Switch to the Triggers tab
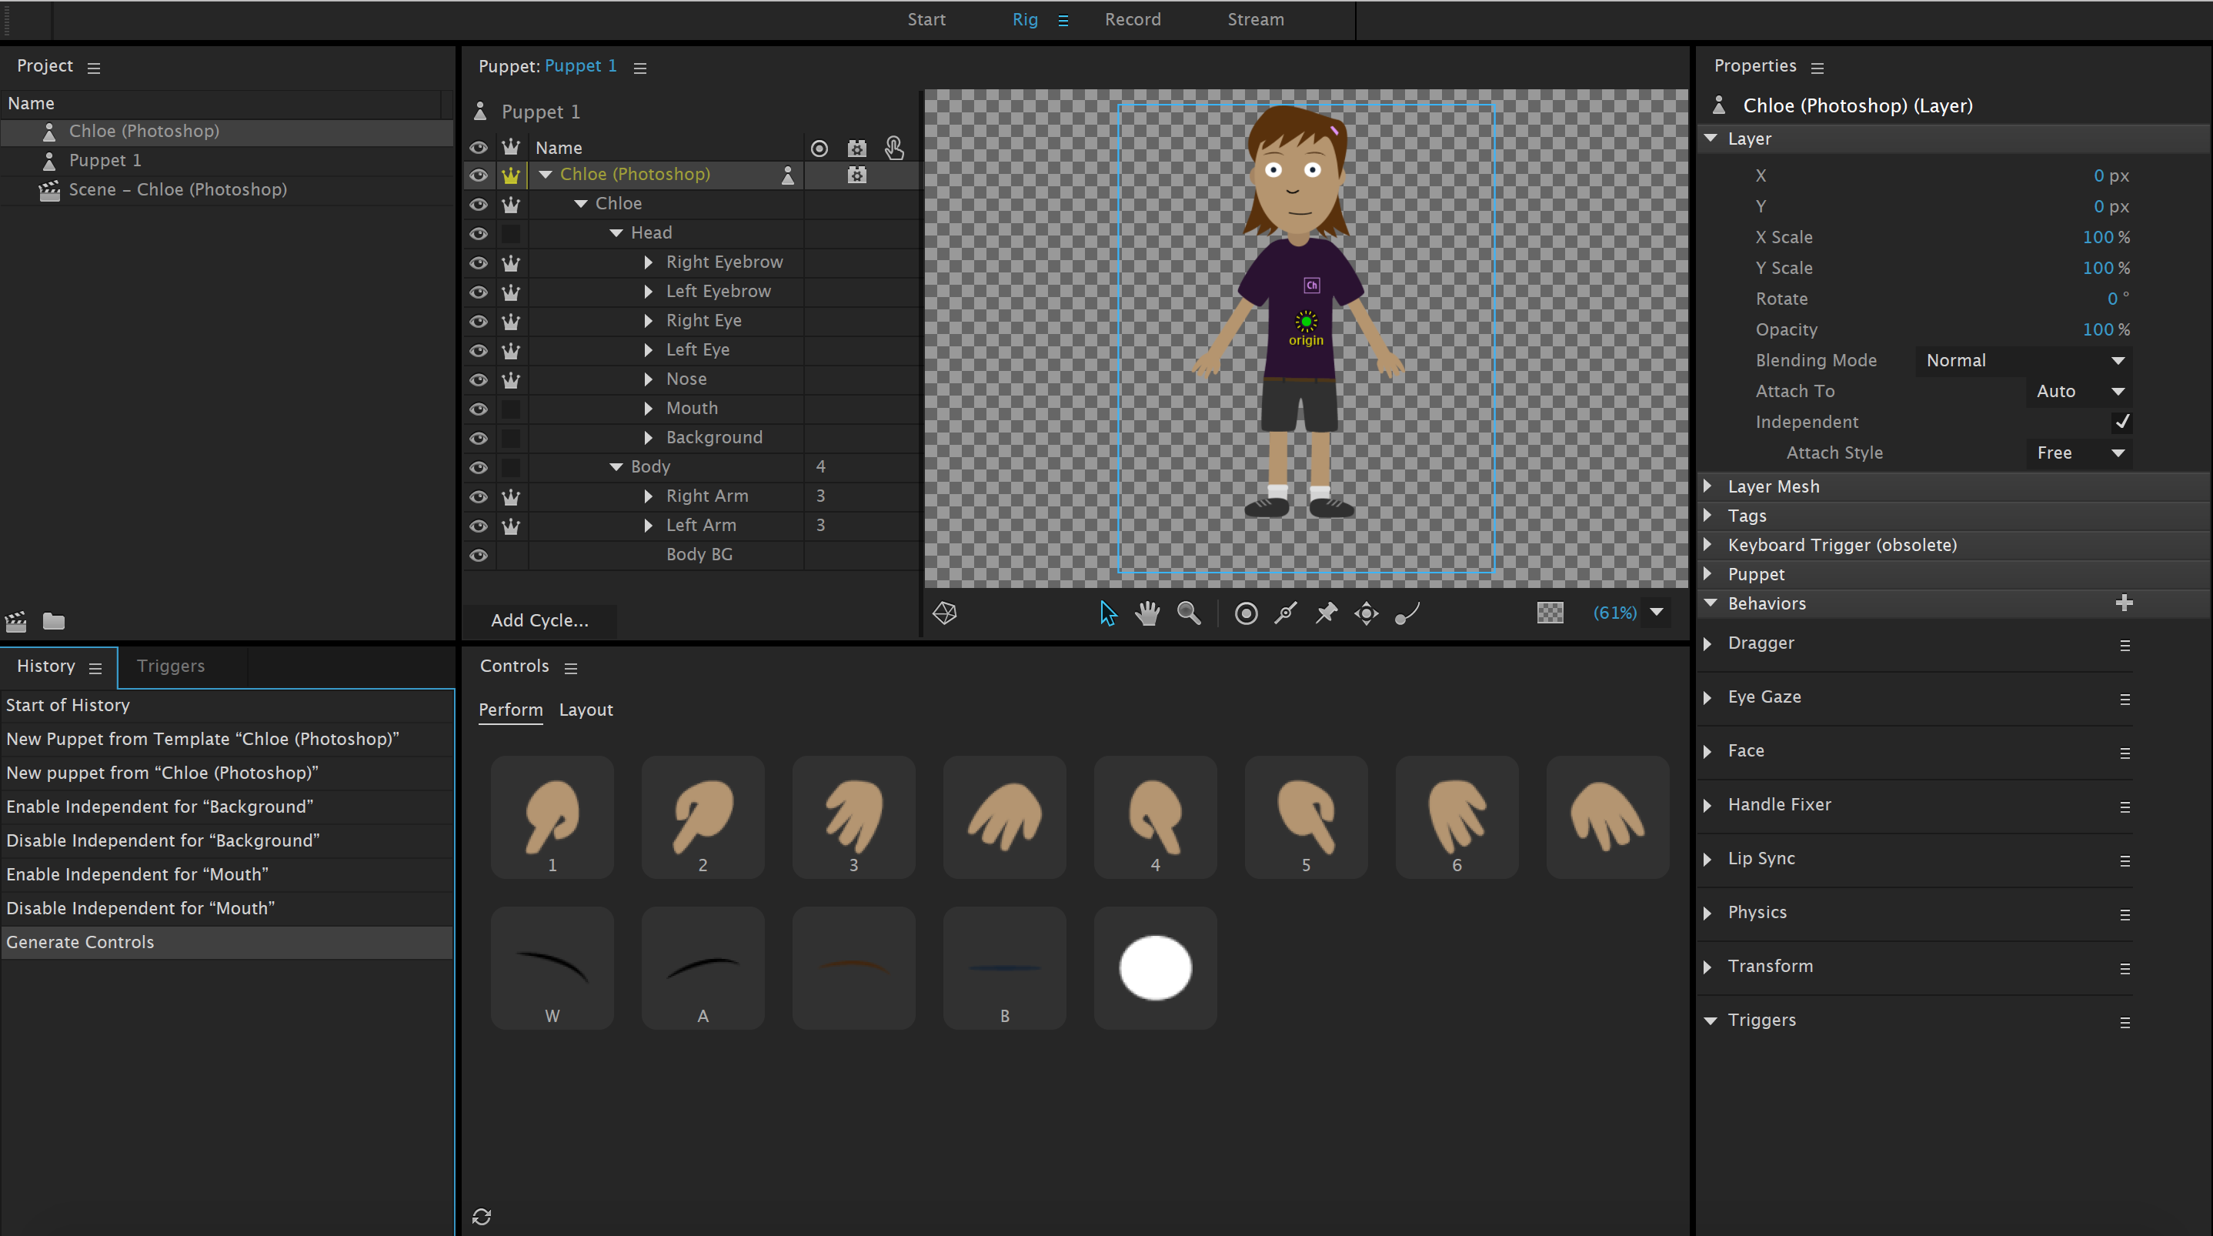 170,666
